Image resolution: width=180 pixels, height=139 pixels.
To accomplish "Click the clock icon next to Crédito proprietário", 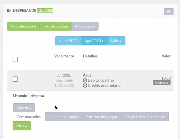I will point(85,85).
